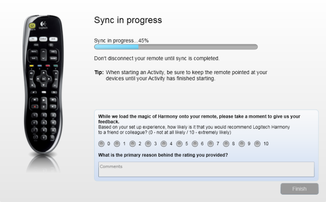Click the Finish button
This screenshot has width=326, height=202.
[299, 189]
